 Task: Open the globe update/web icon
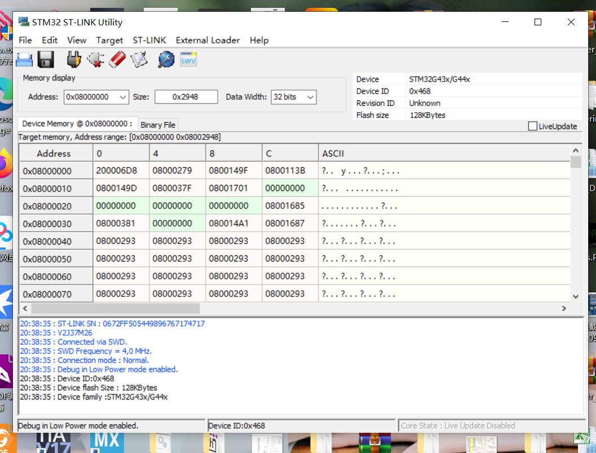tap(166, 60)
